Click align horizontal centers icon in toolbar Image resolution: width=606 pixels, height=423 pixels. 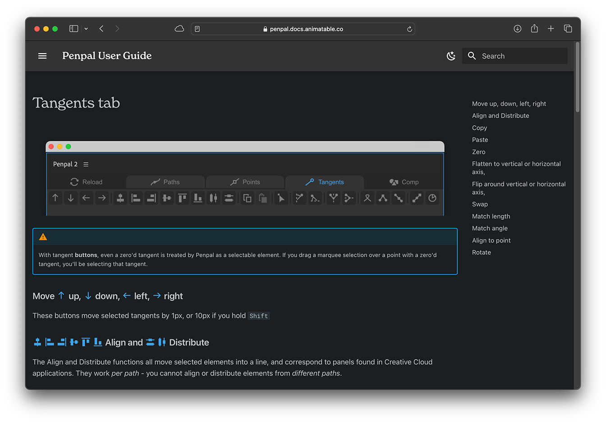pos(120,198)
